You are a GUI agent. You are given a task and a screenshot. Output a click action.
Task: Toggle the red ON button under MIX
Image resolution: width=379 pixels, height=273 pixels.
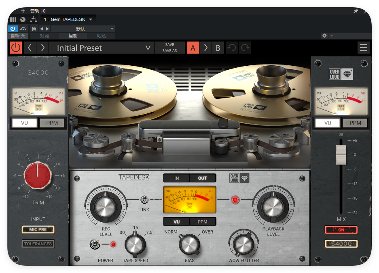(x=341, y=230)
